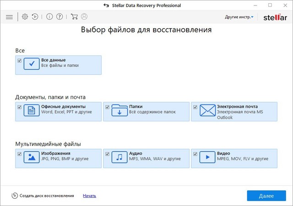Viewport: 293px width, 206px height.
Task: Open help with question mark icon
Action: pos(60,17)
